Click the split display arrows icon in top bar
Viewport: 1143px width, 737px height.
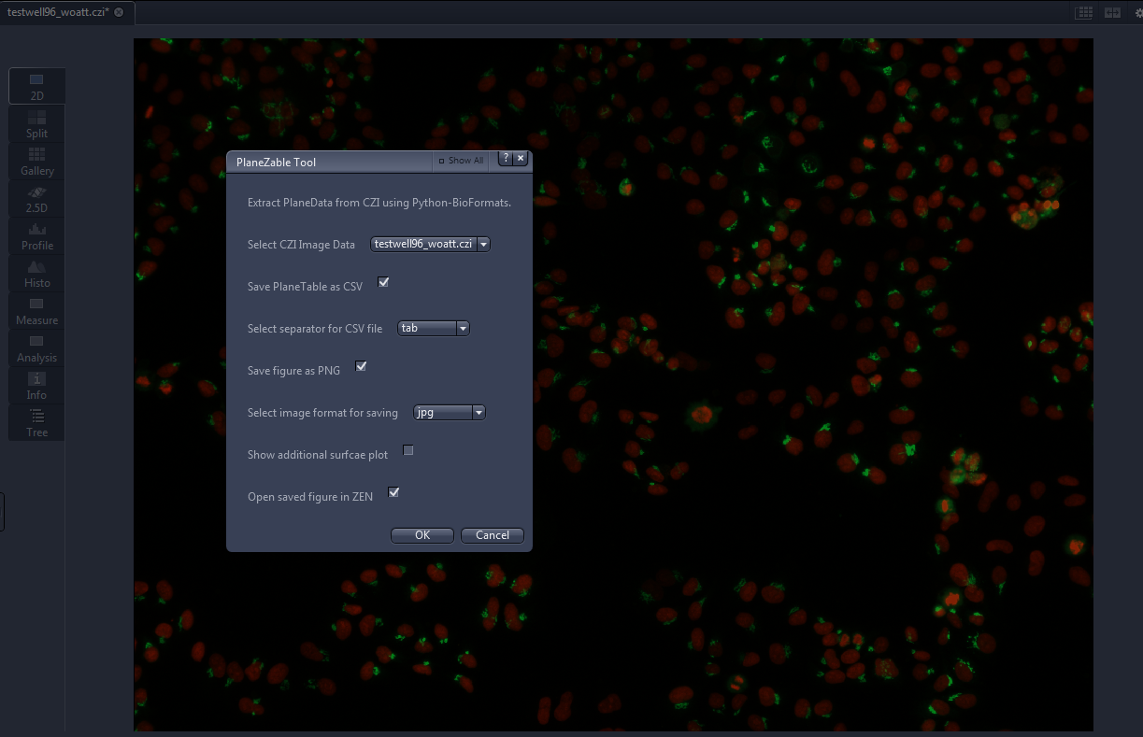pos(1112,12)
